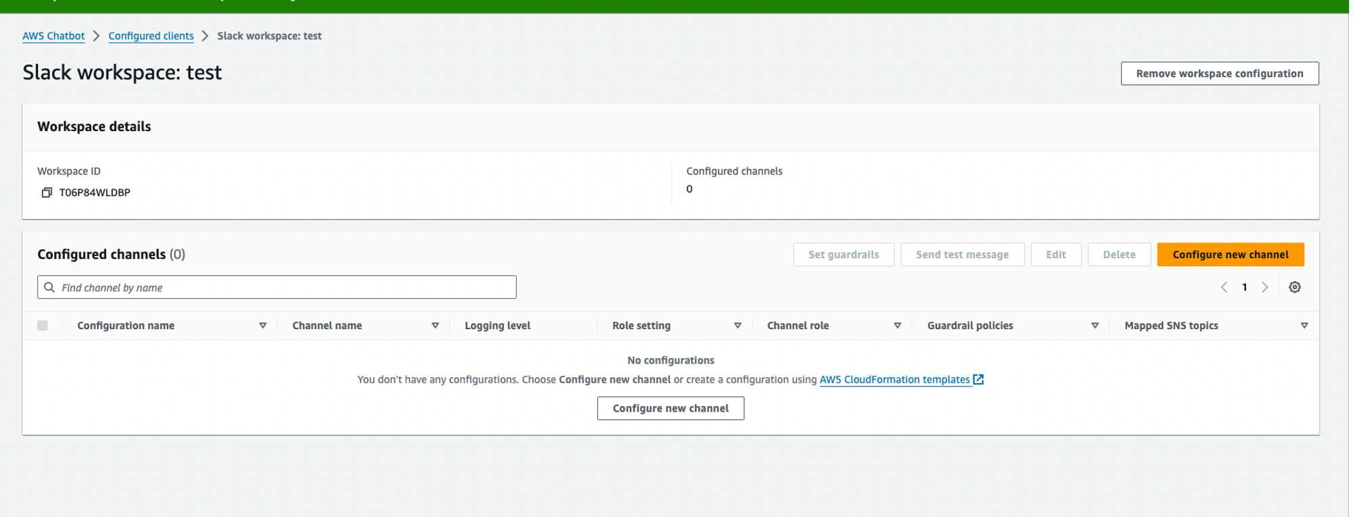1353x517 pixels.
Task: Go to the previous page with the left chevron
Action: (1224, 287)
